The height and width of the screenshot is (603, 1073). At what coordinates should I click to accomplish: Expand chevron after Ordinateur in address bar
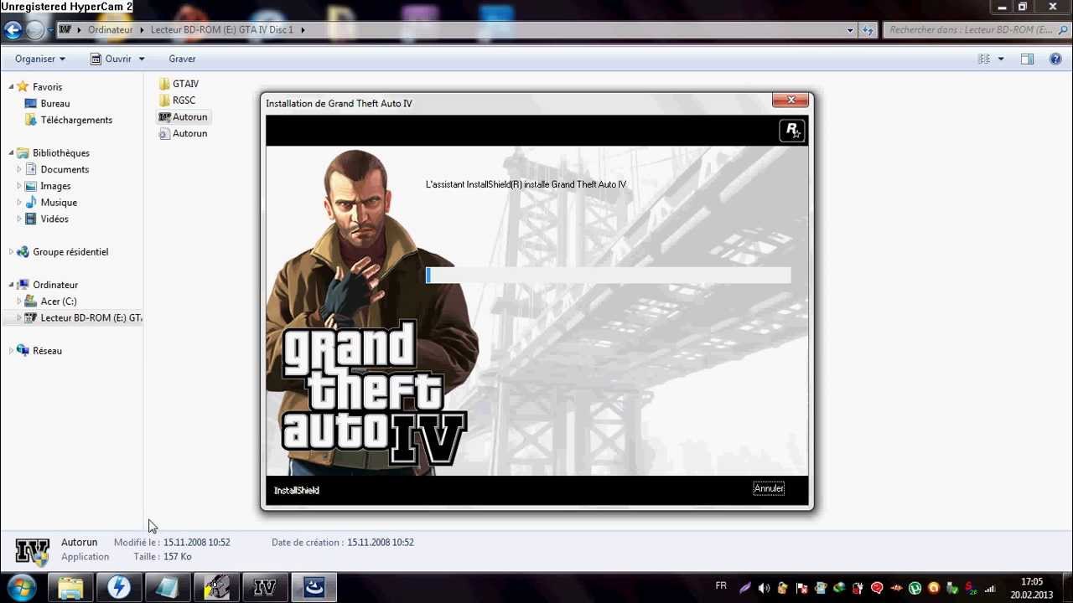tap(142, 29)
